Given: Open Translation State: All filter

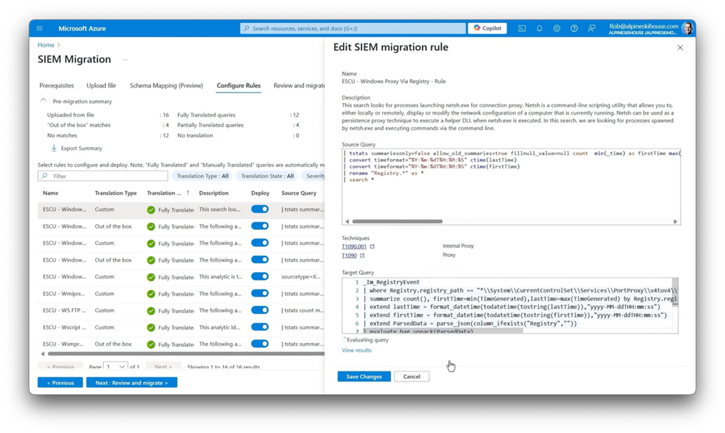Looking at the screenshot, I should 267,176.
